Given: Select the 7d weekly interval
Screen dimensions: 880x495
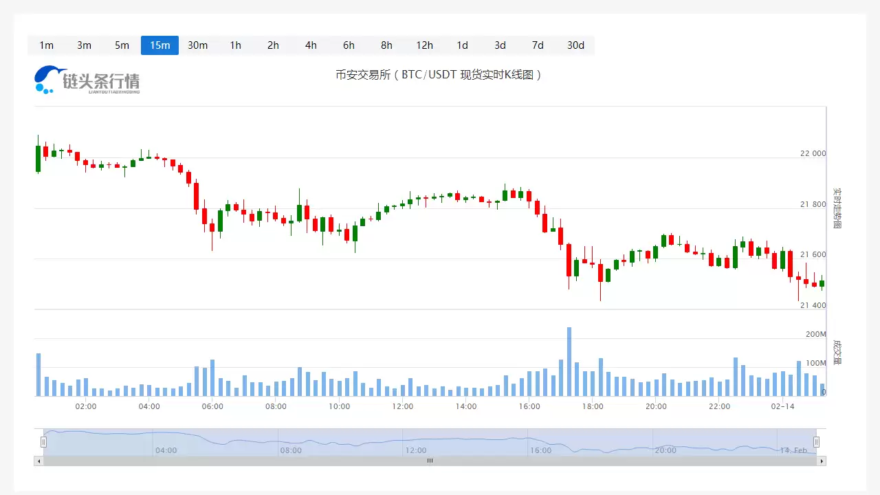Looking at the screenshot, I should point(538,45).
